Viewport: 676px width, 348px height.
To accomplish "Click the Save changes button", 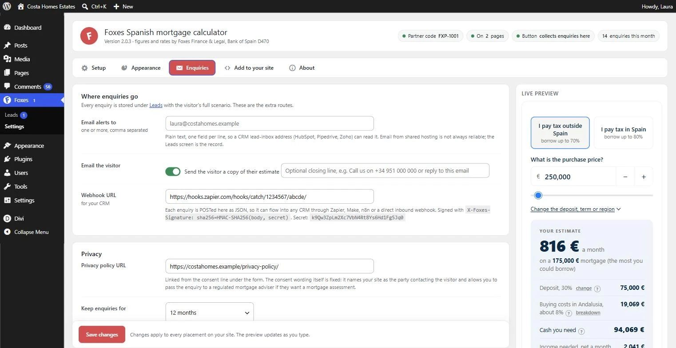I will click(x=102, y=335).
